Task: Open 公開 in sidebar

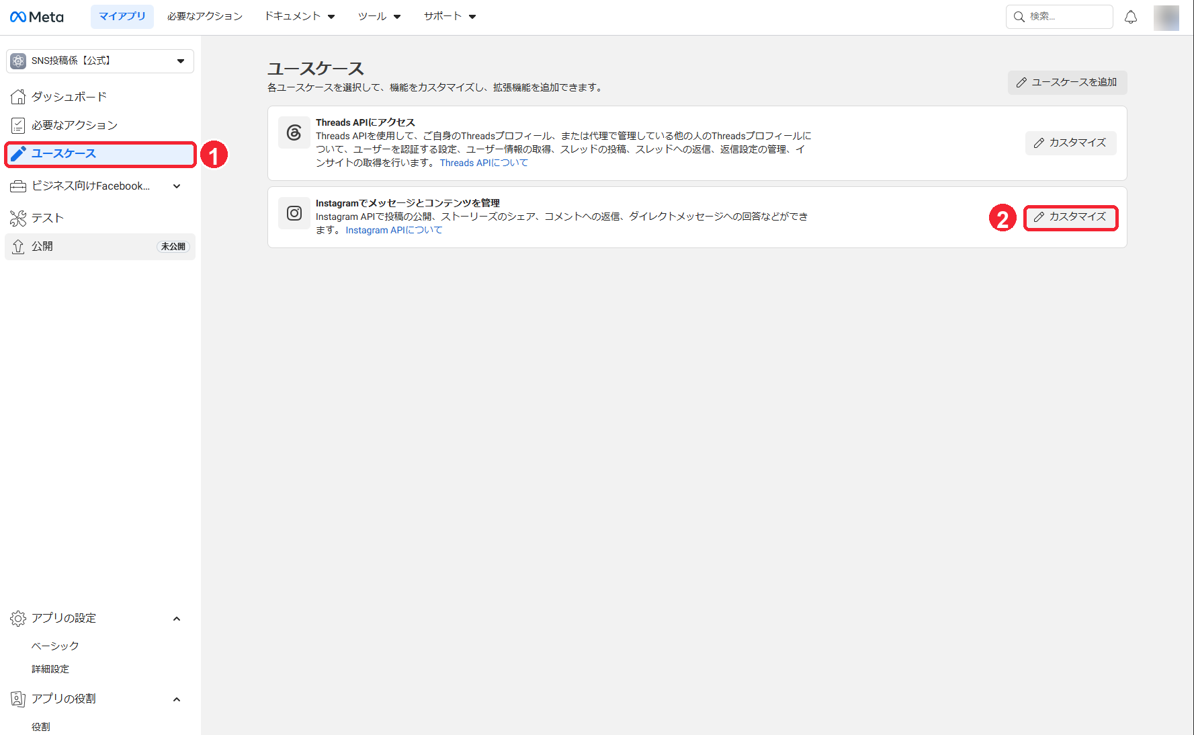Action: [100, 246]
